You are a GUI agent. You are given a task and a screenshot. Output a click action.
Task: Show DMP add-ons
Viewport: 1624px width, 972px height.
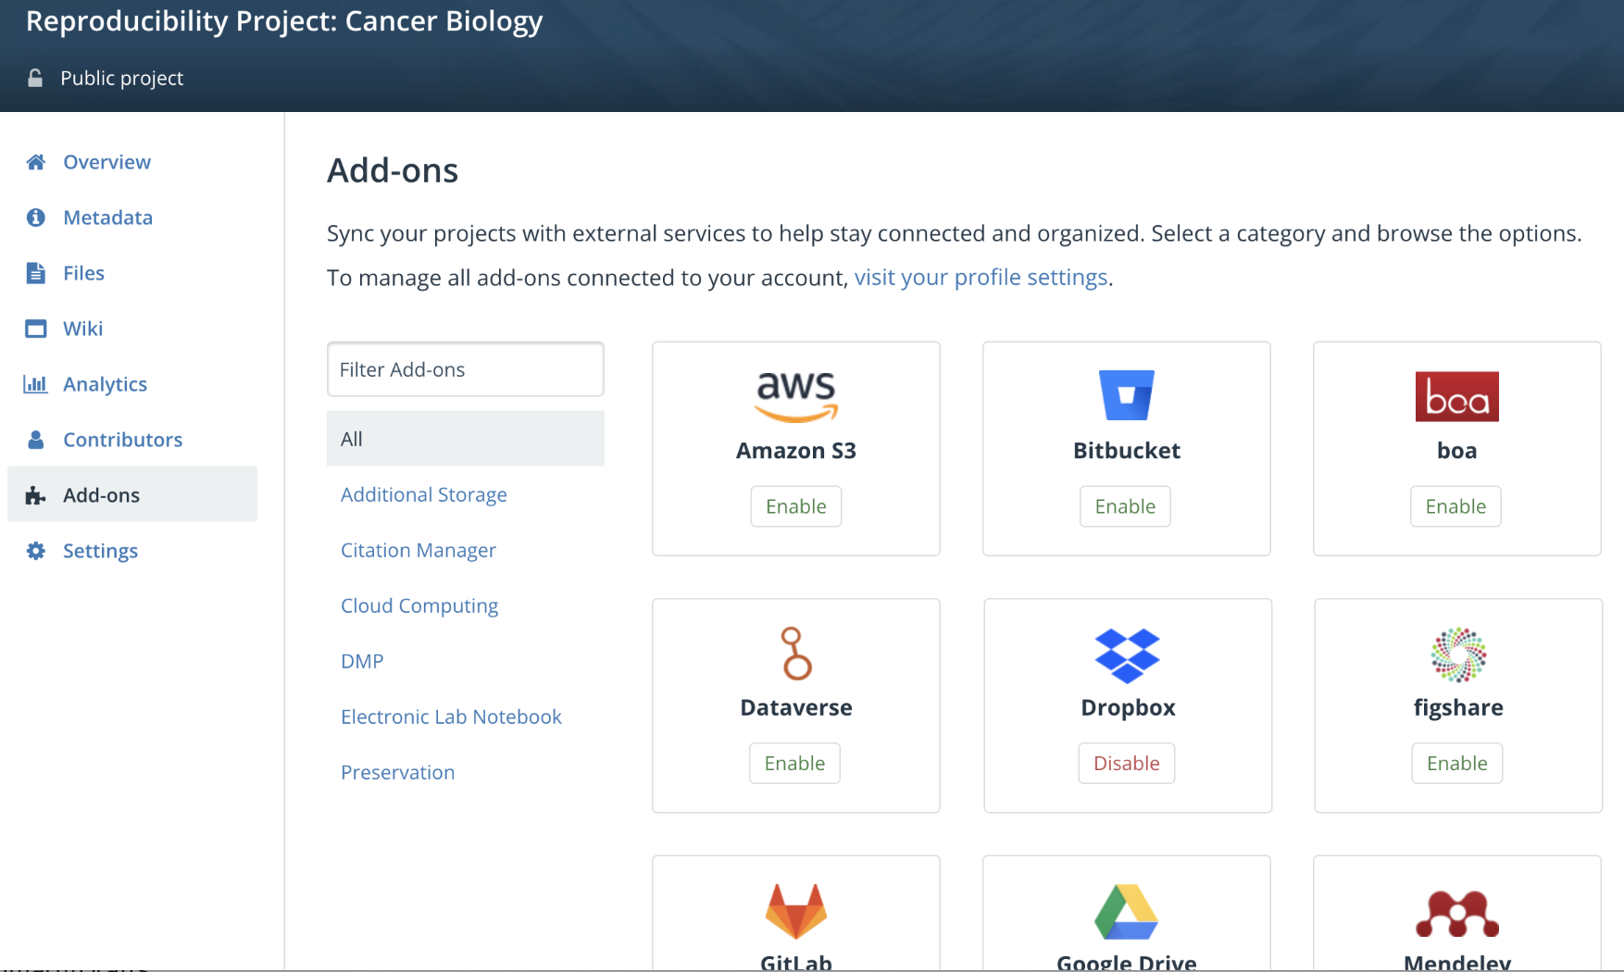(362, 661)
